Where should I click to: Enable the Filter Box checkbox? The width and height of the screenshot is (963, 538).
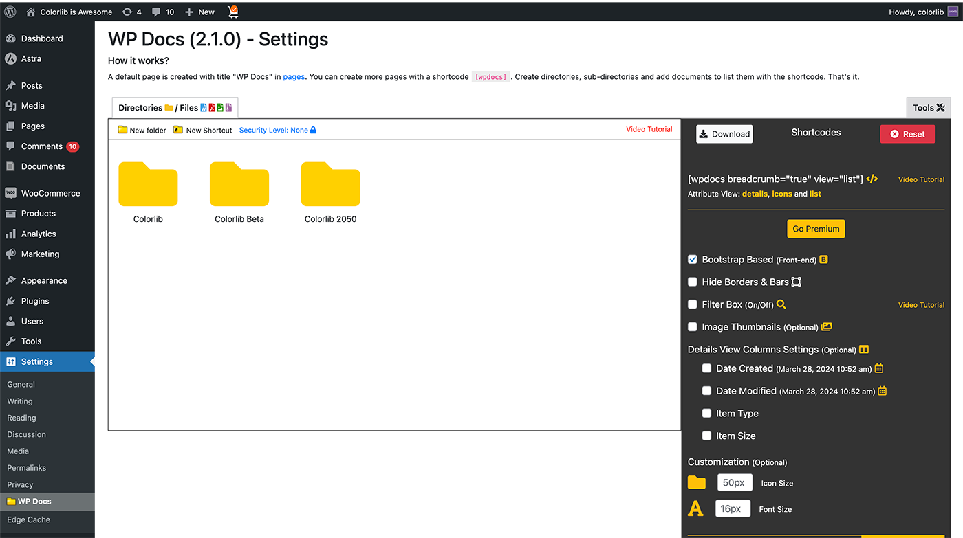(693, 304)
